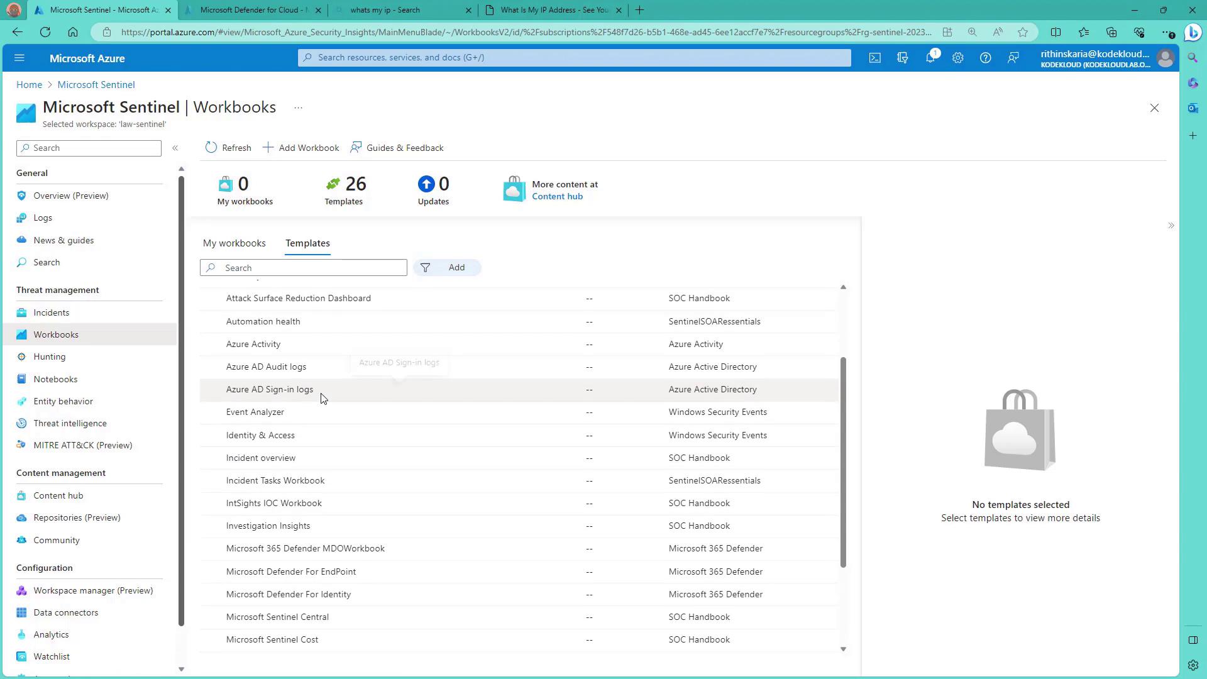The width and height of the screenshot is (1207, 679).
Task: Select Azure AD Sign-in logs template
Action: 269,390
